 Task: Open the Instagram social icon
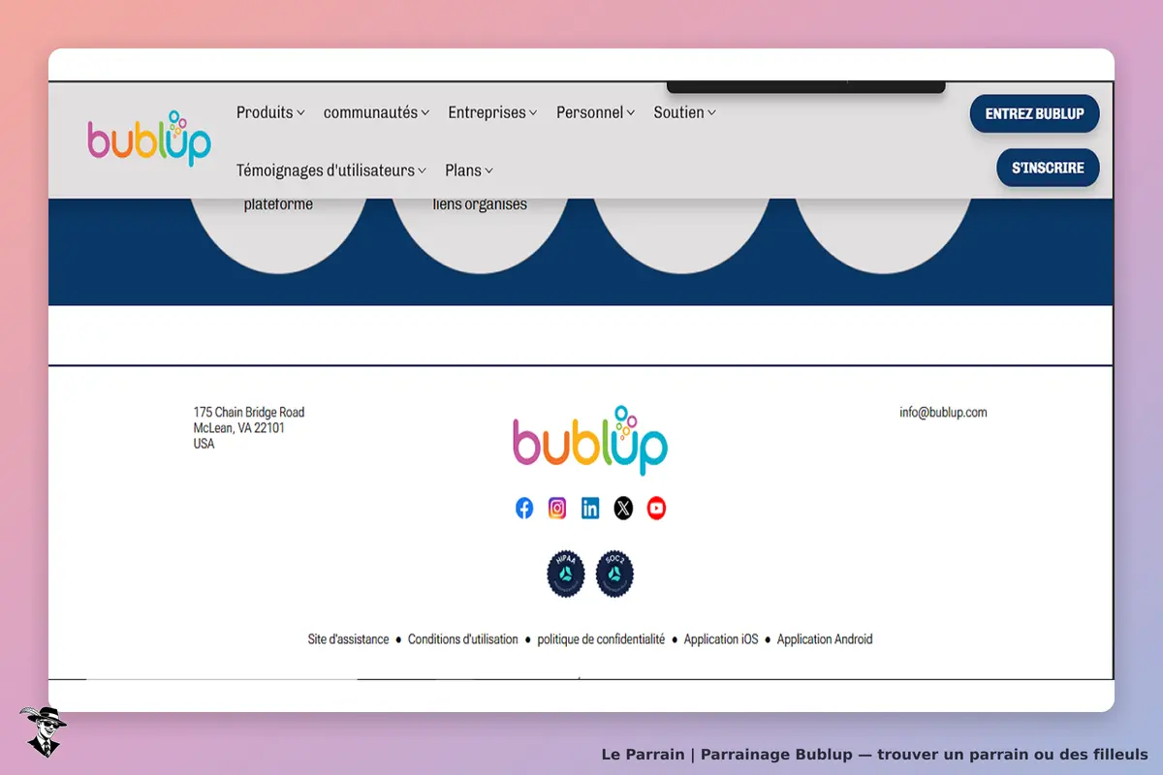(x=557, y=509)
